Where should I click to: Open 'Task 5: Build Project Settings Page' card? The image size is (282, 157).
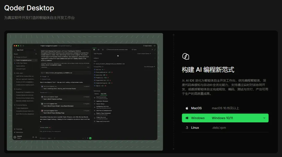point(66,112)
